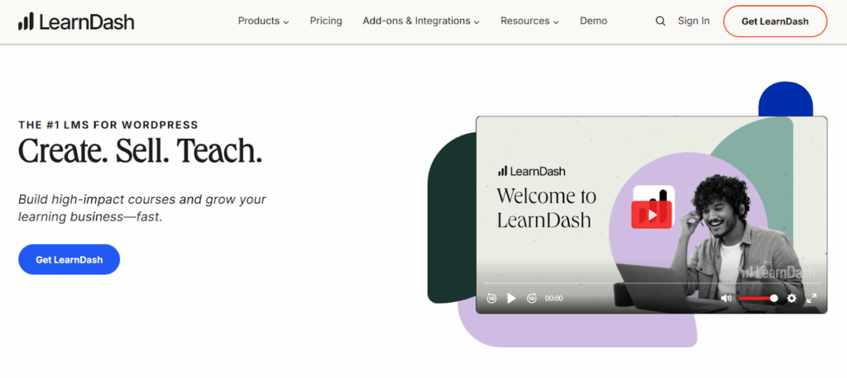847x378 pixels.
Task: Expand Add-ons & Integrations menu
Action: point(421,21)
